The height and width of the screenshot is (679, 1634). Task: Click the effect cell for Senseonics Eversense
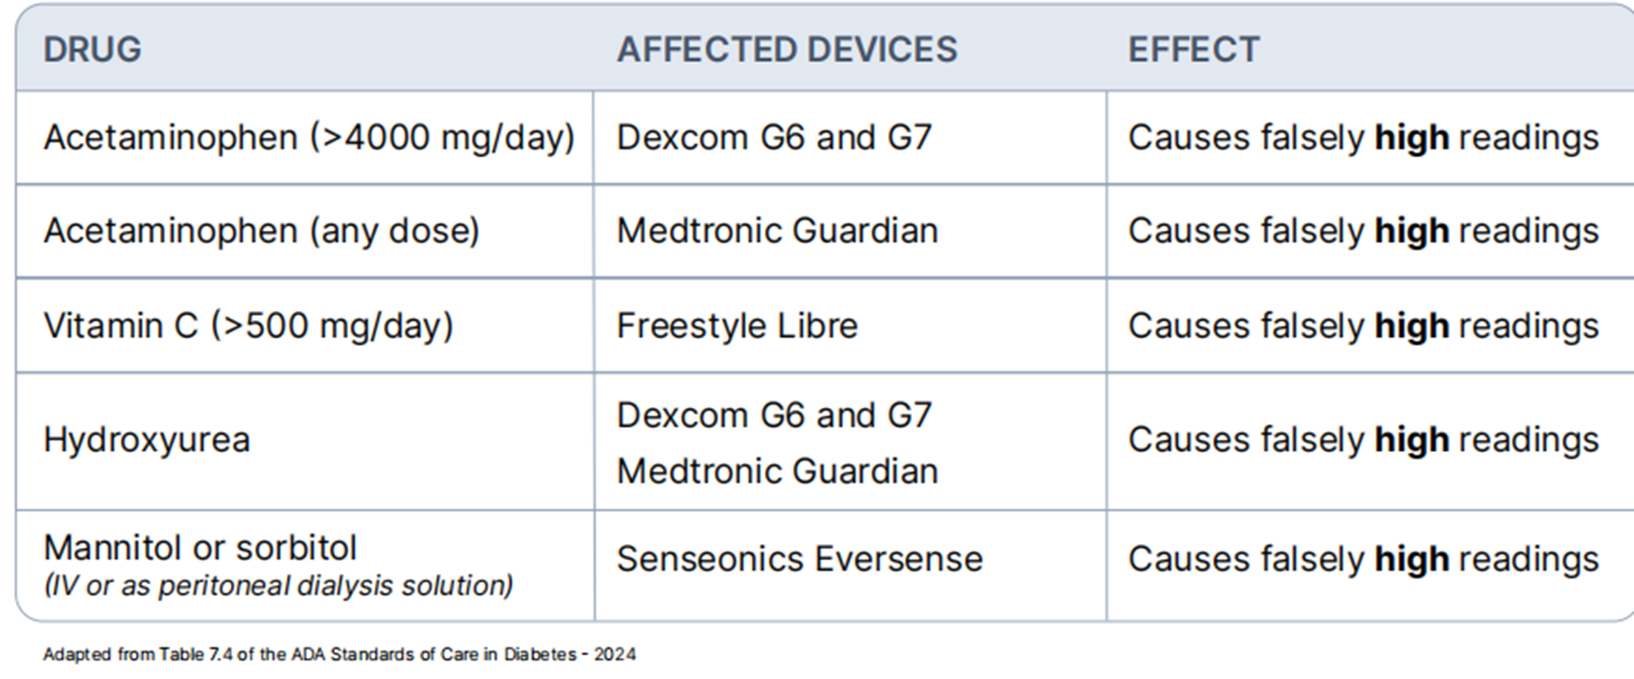1363,559
